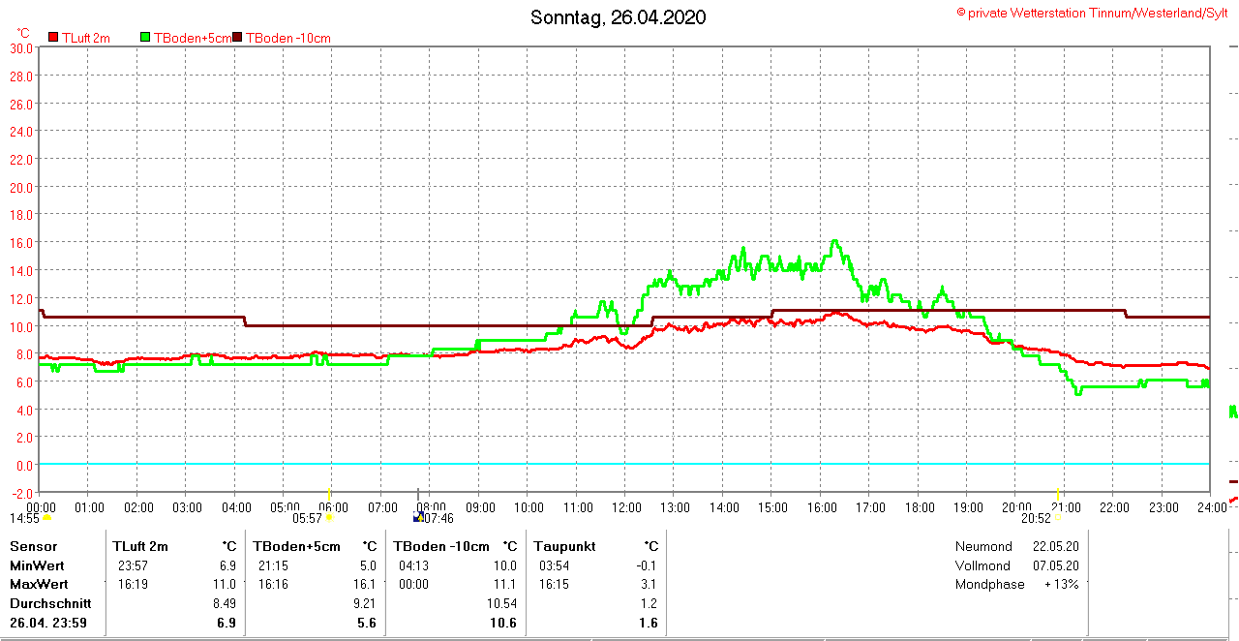Image resolution: width=1239 pixels, height=641 pixels.
Task: Click the MaxWert row label
Action: coord(39,584)
